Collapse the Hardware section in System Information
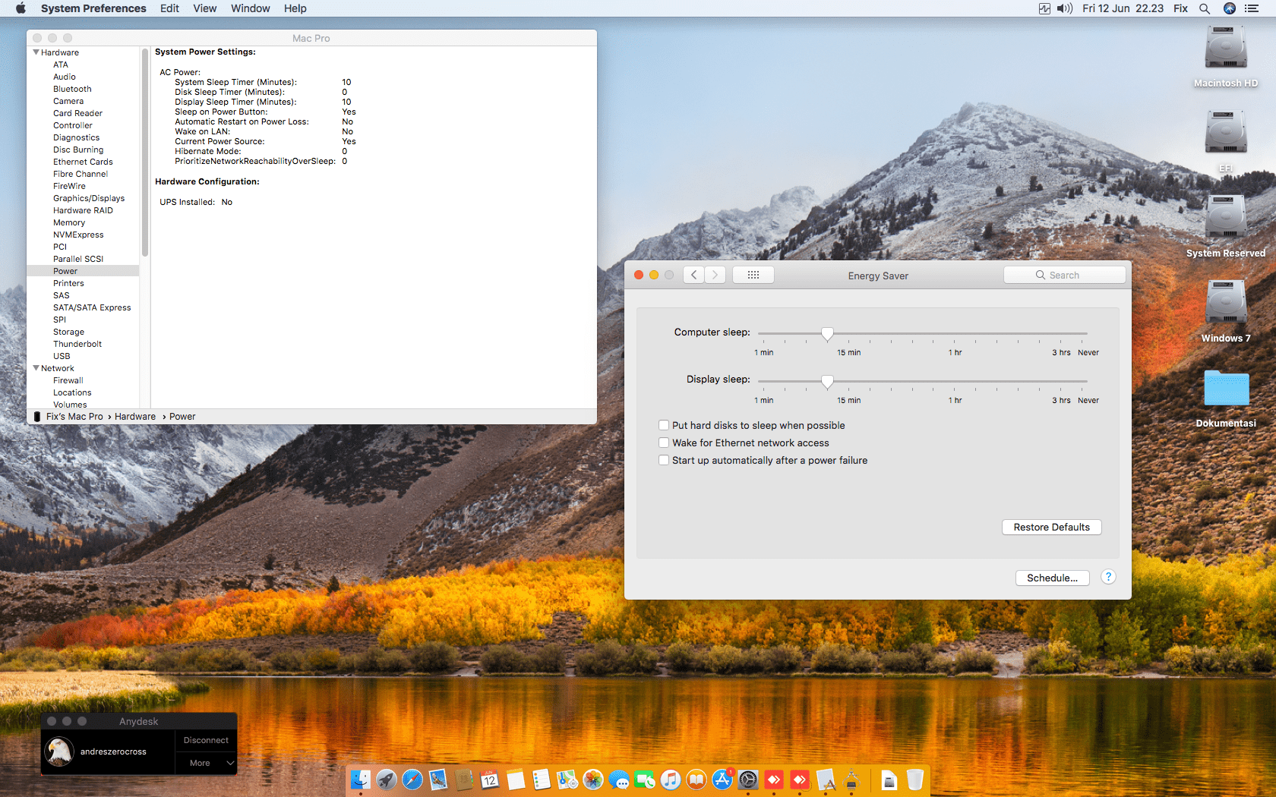This screenshot has height=797, width=1276. pos(36,52)
